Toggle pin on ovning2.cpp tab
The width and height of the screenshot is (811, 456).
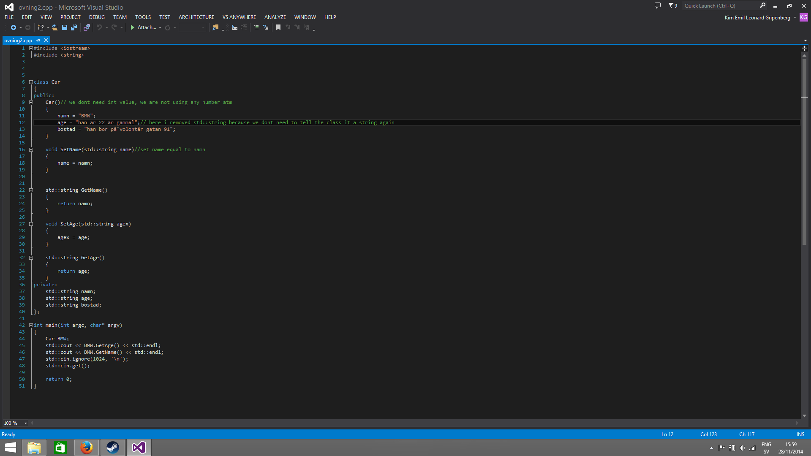38,41
